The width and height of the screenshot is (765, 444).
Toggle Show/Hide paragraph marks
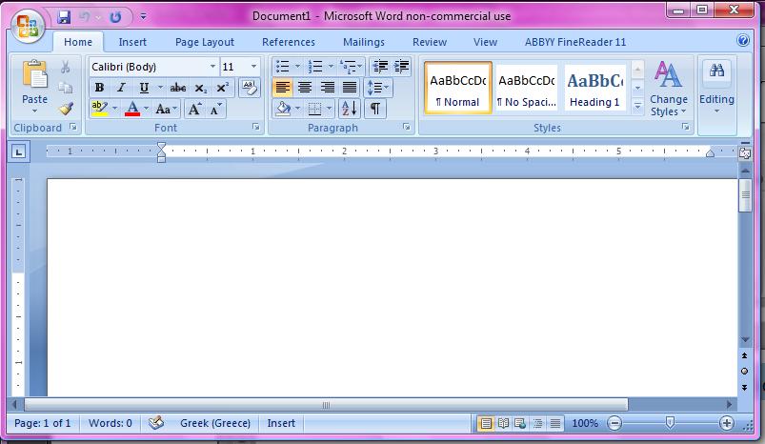pyautogui.click(x=375, y=109)
